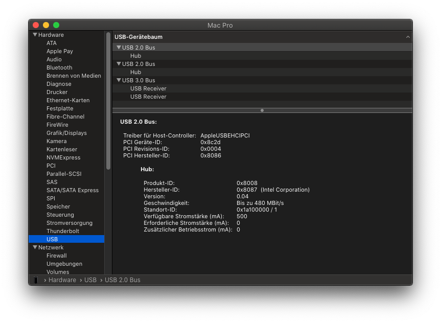Collapse the Hardware sidebar section
Viewport: 441px width, 323px height.
tap(35, 35)
